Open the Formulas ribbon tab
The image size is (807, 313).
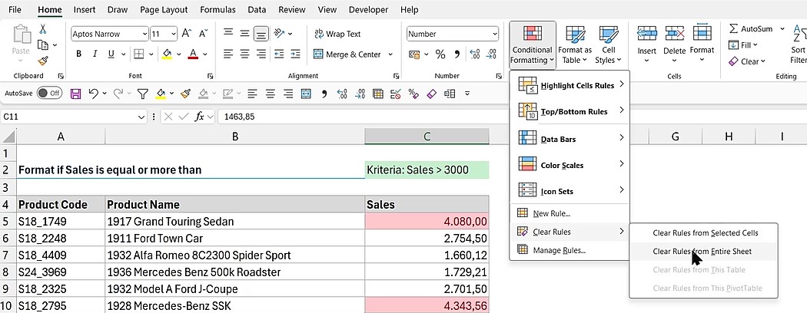218,10
